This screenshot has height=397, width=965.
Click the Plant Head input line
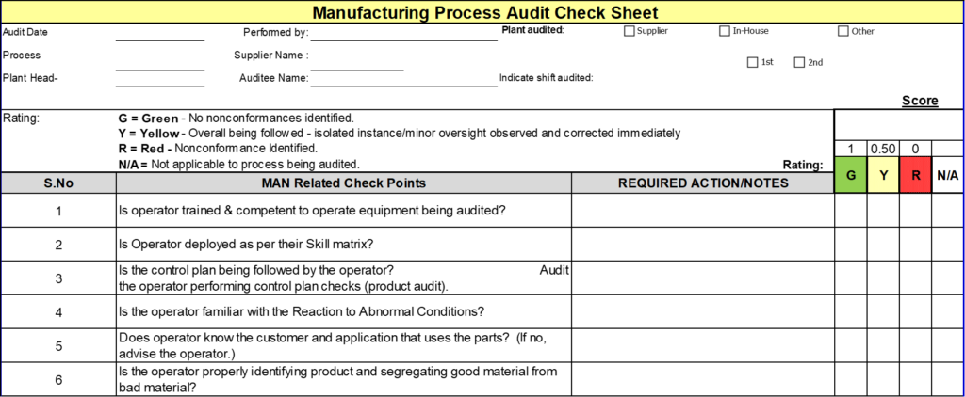click(160, 80)
